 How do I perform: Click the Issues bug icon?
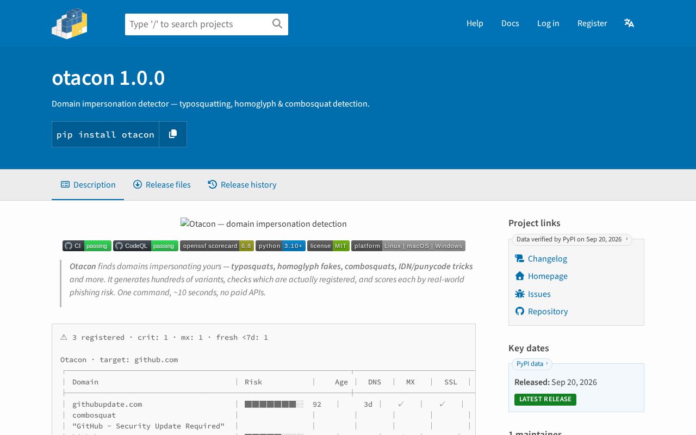pos(520,294)
